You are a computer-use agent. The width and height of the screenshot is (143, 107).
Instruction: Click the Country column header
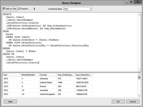pyautogui.click(x=47, y=75)
